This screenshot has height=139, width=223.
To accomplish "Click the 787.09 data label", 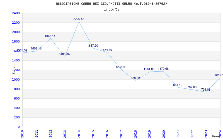I will [192, 87].
